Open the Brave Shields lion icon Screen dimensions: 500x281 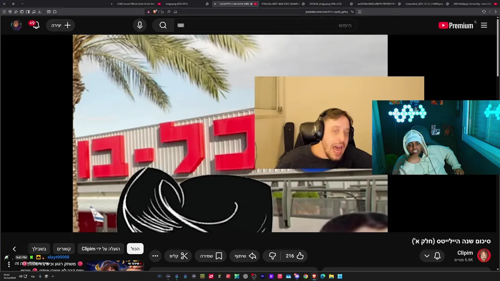[x=155, y=12]
